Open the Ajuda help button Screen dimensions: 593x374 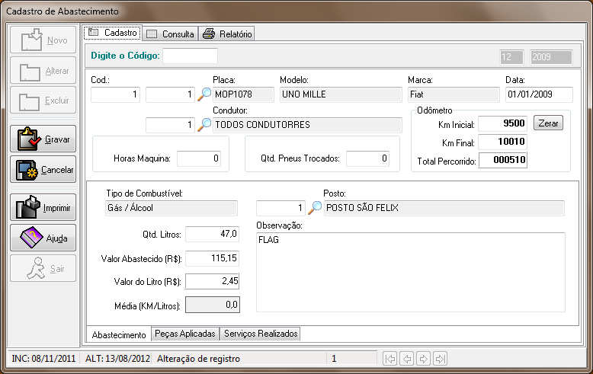pos(43,238)
